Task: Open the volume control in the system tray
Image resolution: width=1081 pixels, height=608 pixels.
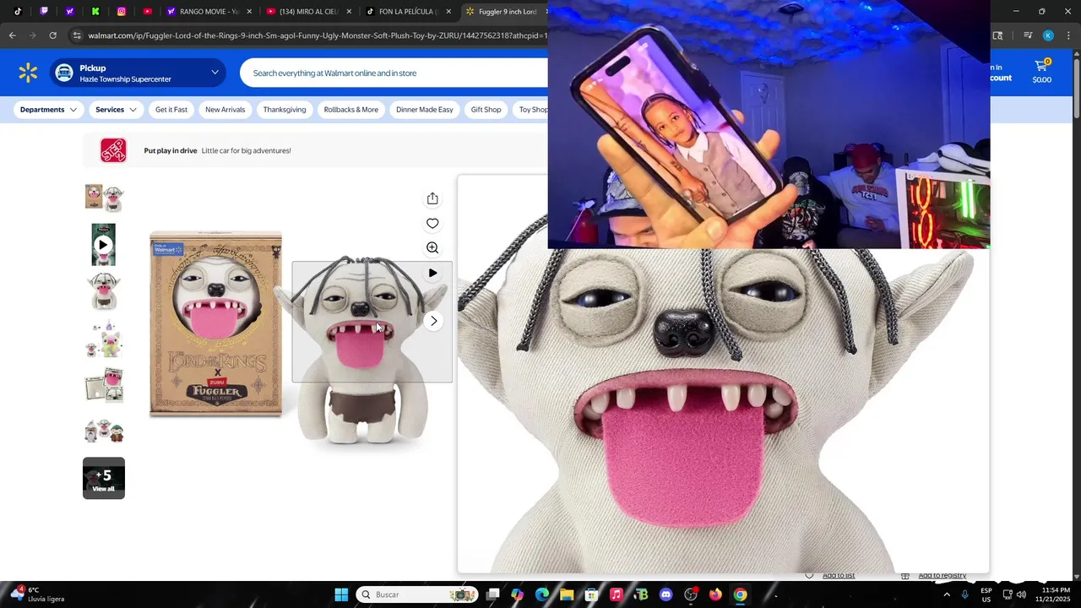Action: click(1022, 594)
